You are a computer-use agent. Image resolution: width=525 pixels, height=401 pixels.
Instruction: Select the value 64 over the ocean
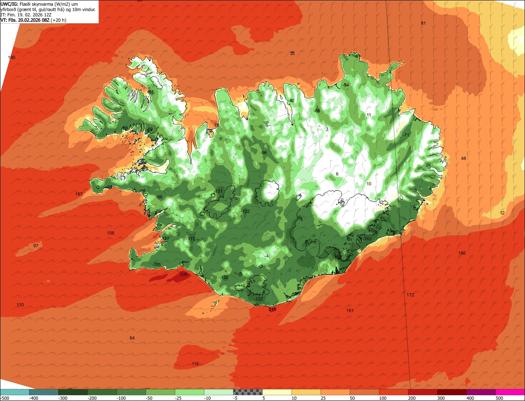point(132,338)
